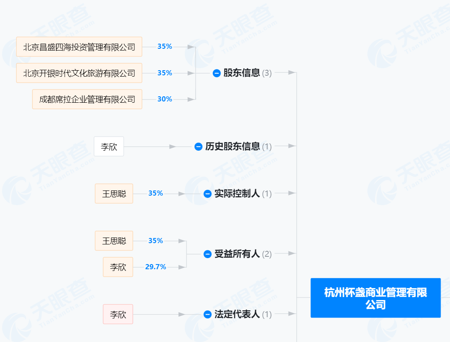Select 成都席拉企业管理有限公司 shareholder node
The width and height of the screenshot is (450, 342).
(x=87, y=99)
